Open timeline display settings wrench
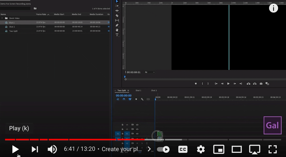Image resolution: width=286 pixels, height=157 pixels. [142, 99]
